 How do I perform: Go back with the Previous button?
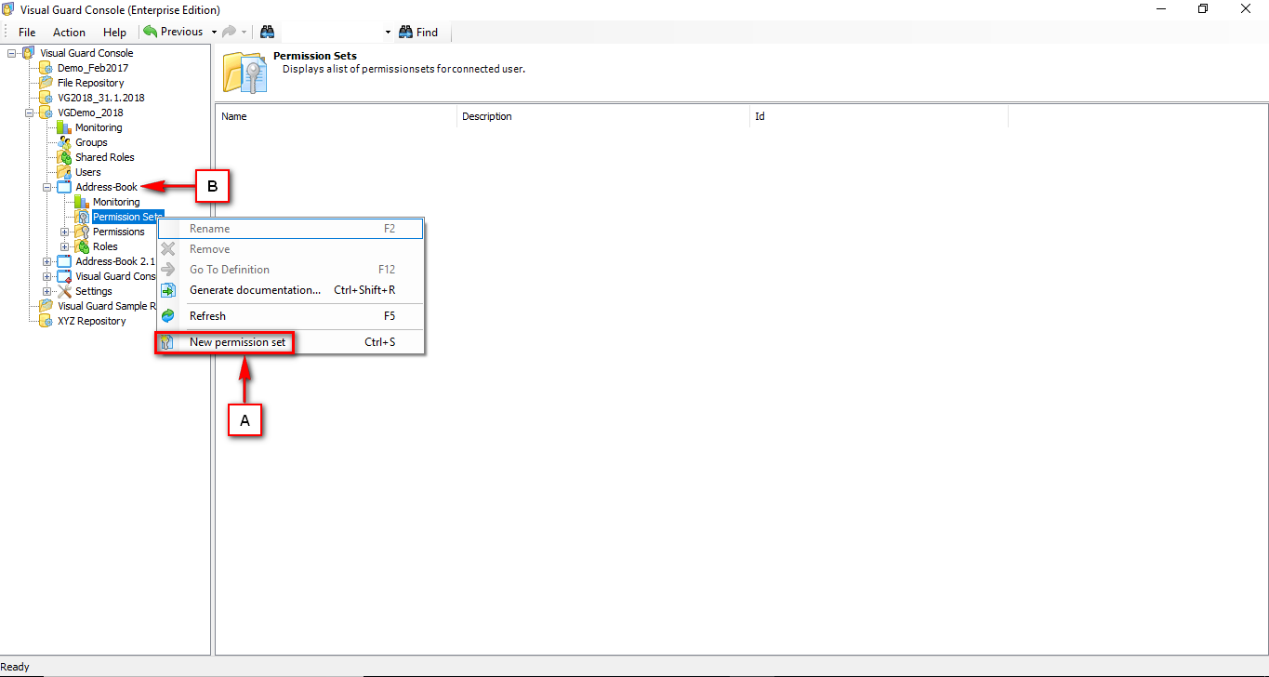click(173, 32)
